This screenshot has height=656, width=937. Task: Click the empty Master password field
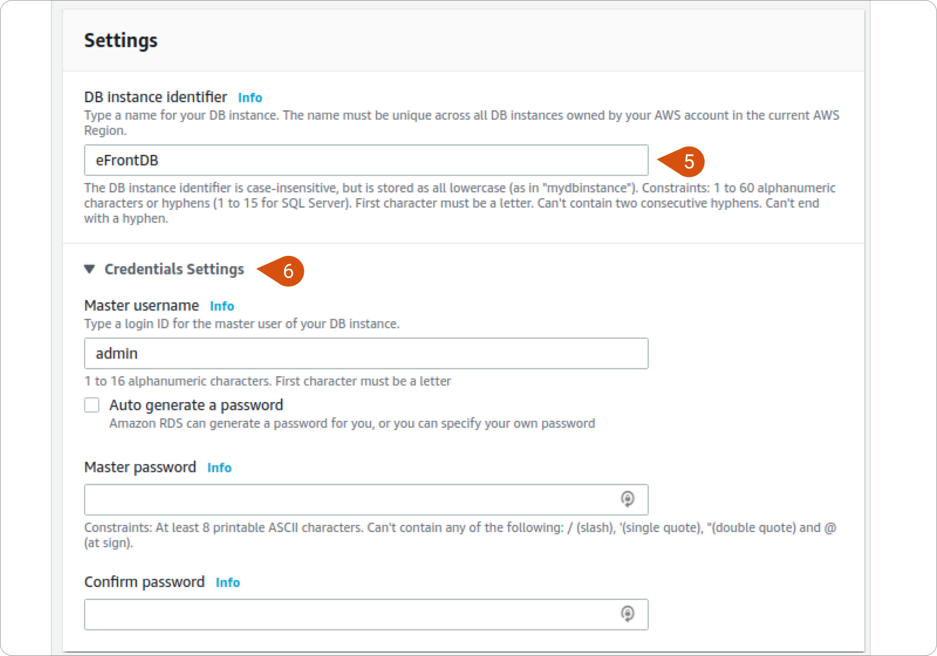click(328, 499)
